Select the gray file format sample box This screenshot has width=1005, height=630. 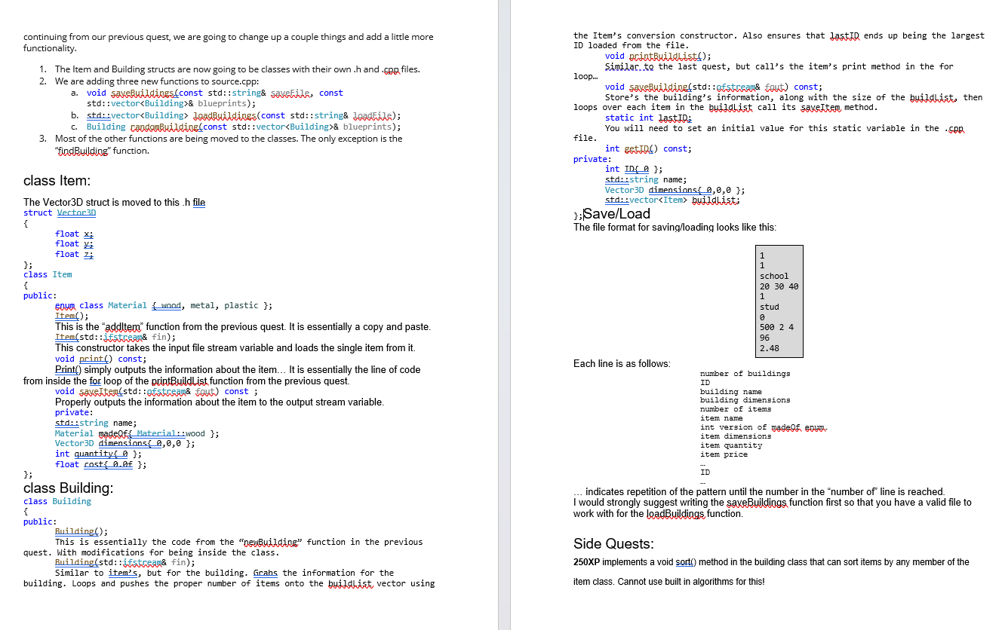780,301
